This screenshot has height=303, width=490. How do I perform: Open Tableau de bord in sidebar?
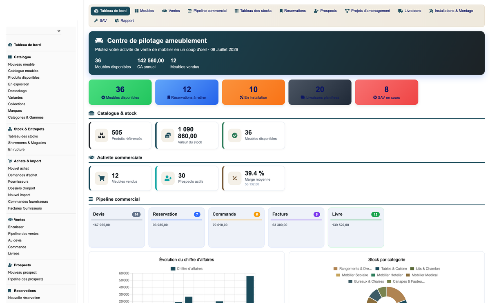pyautogui.click(x=27, y=45)
